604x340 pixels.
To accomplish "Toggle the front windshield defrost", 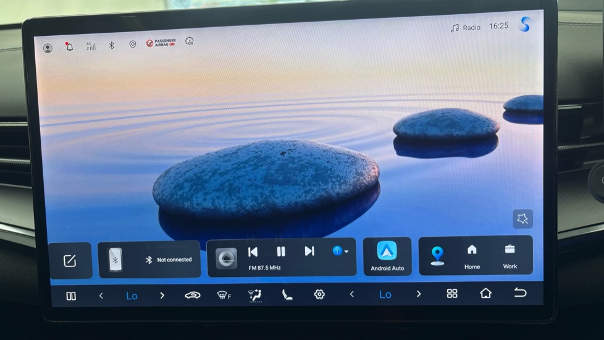I will [224, 295].
